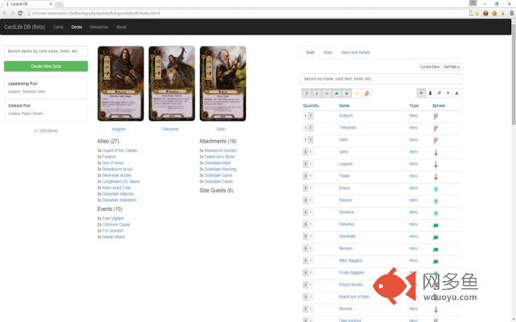Open the Set Filter dropdown
The height and width of the screenshot is (322, 516).
click(451, 67)
